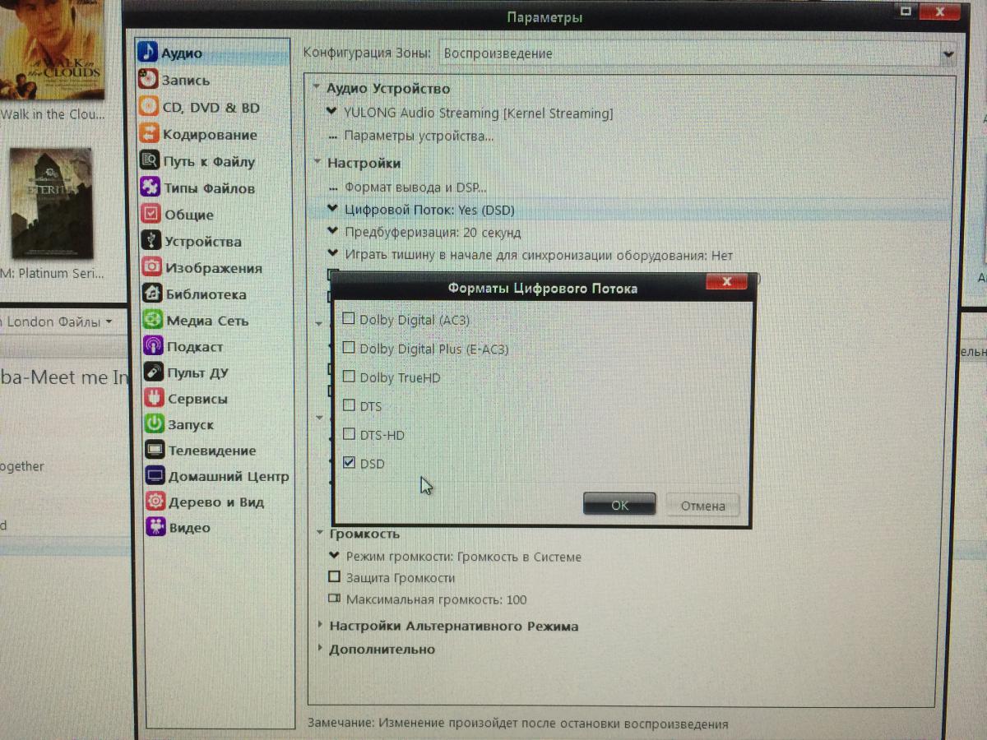Enable Dolby Digital Plus (E-AC3) checkbox
Screen dimensions: 987x740
(349, 348)
